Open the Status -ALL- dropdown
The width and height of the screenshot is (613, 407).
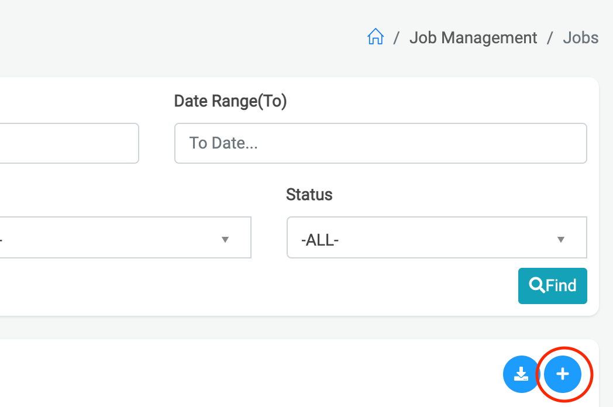point(436,237)
